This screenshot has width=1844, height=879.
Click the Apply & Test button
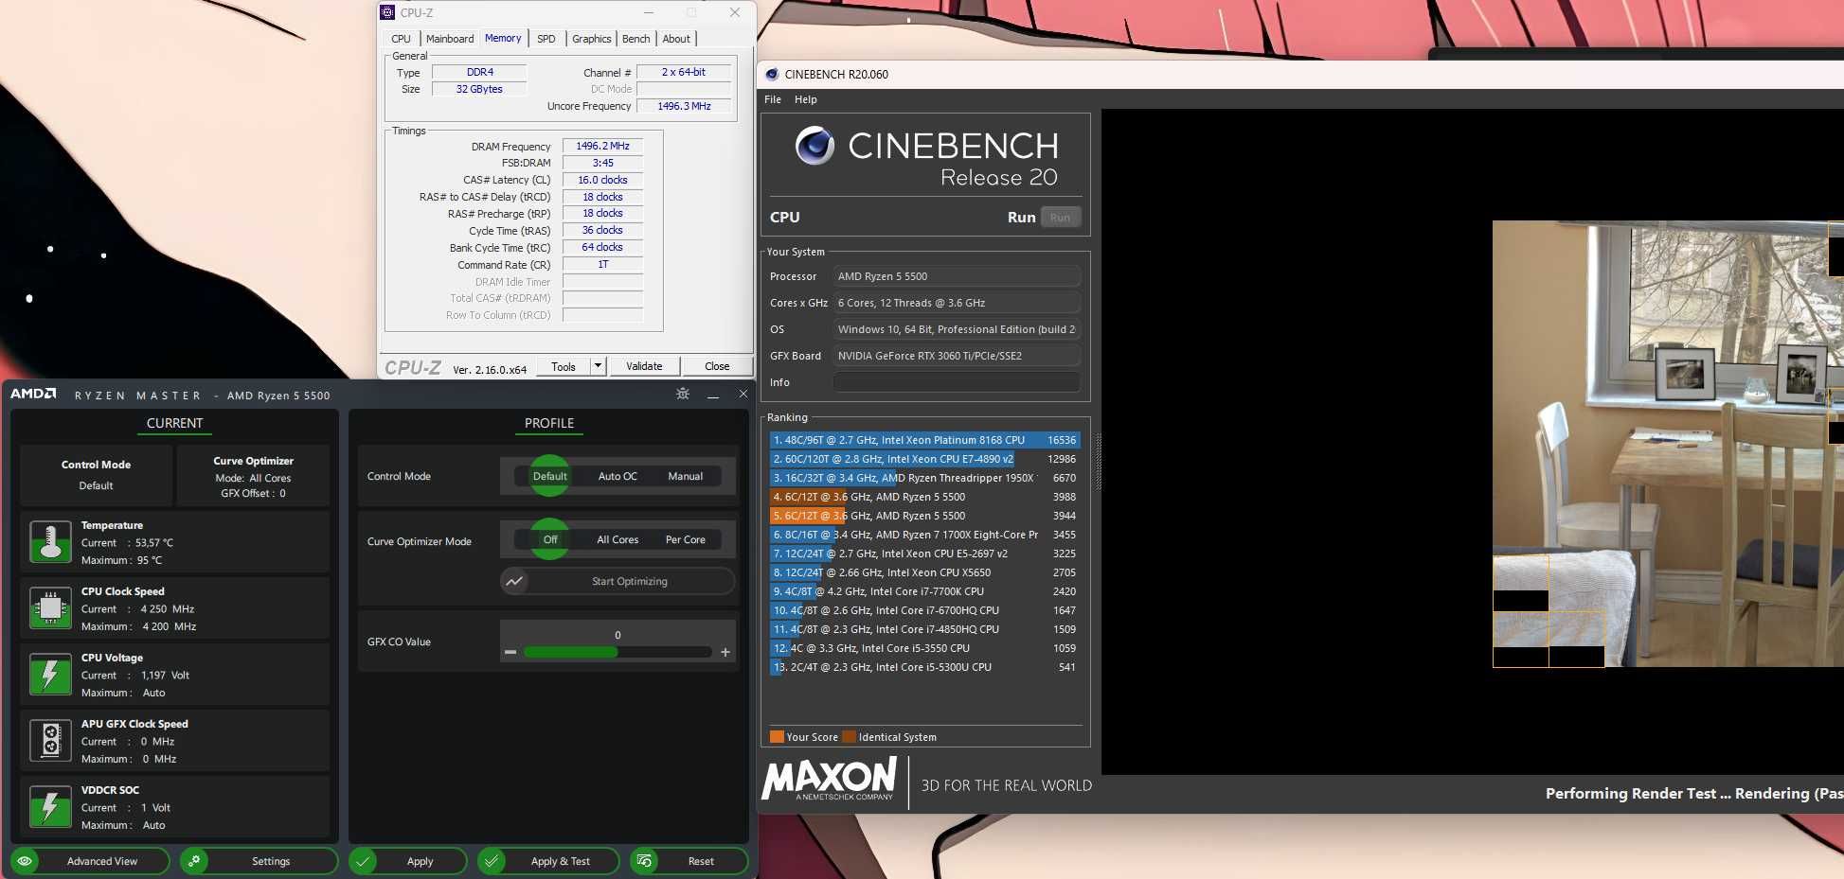[548, 861]
